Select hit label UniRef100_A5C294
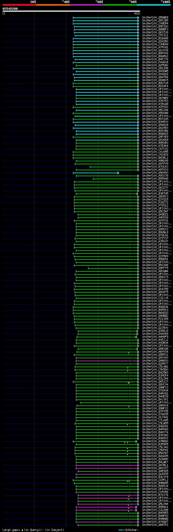Screen dimensions: 173x532 (155, 110)
